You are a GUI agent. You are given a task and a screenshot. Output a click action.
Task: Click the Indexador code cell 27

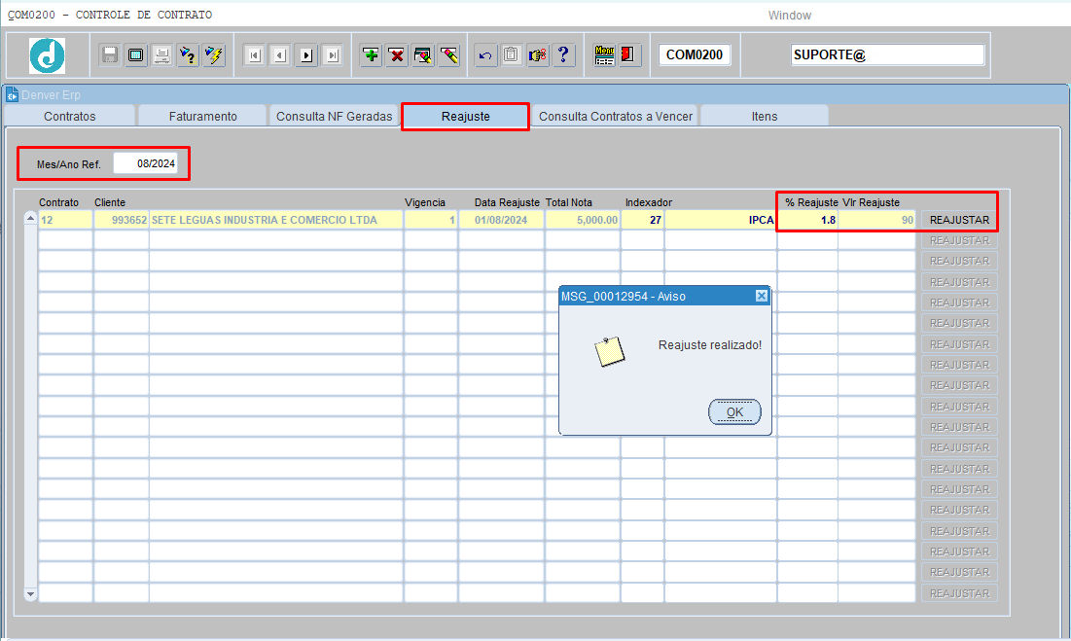(x=642, y=220)
